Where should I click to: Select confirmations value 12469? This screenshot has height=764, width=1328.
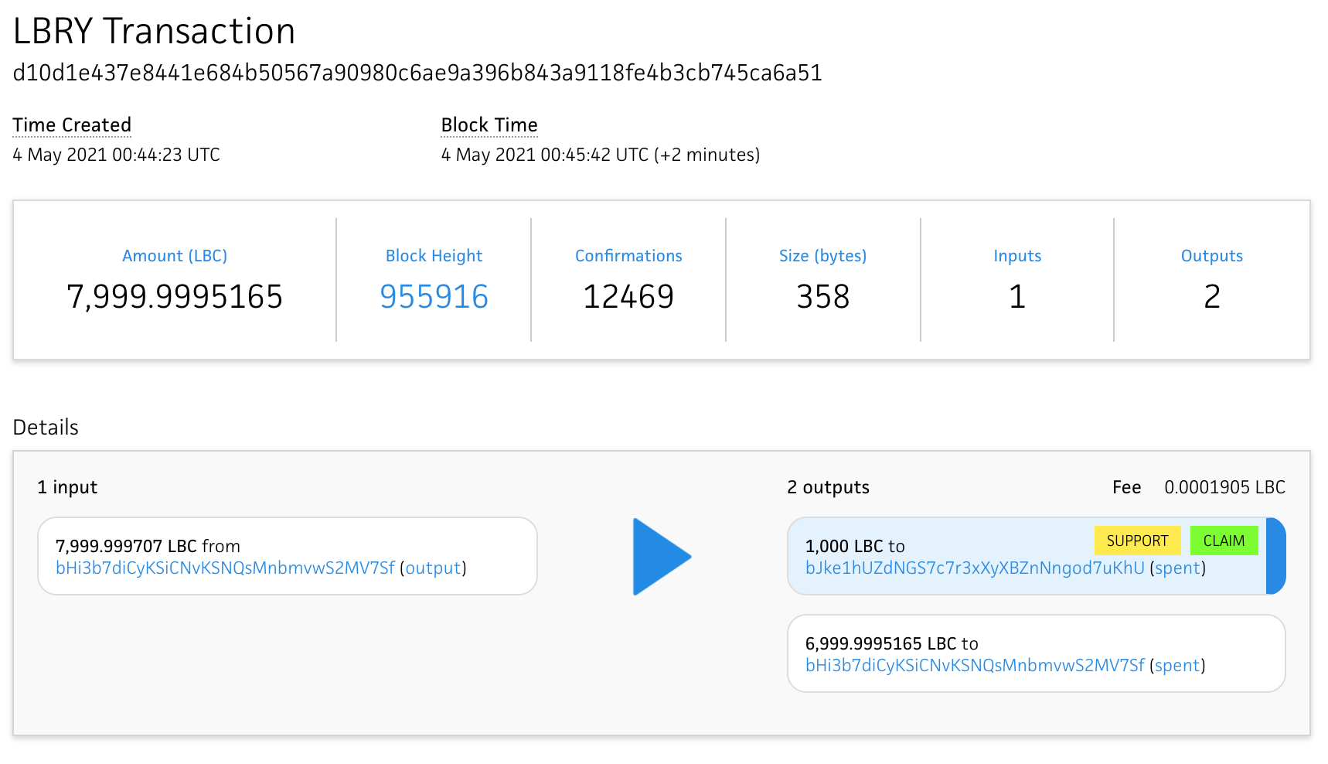[x=628, y=297]
